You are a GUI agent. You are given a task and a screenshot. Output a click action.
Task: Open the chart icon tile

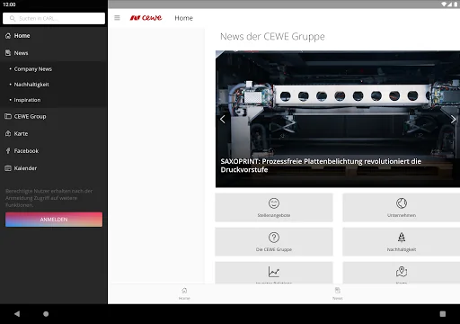274,273
